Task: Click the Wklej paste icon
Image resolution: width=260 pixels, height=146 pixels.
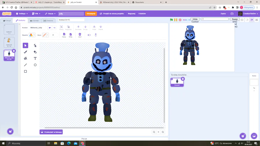Action: coord(70,35)
